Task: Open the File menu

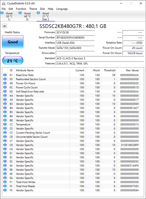Action: coord(4,9)
